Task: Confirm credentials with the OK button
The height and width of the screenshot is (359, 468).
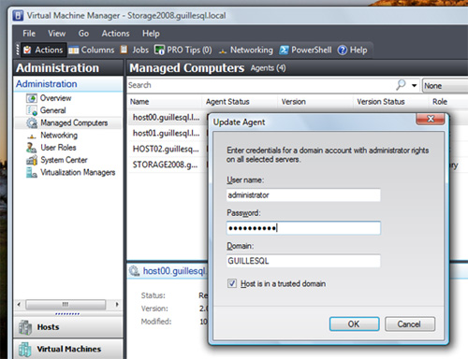Action: coord(354,324)
